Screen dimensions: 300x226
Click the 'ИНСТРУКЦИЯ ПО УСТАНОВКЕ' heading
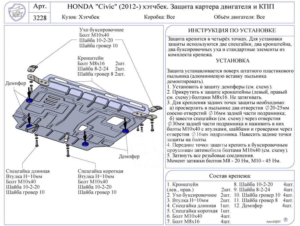coord(232,30)
